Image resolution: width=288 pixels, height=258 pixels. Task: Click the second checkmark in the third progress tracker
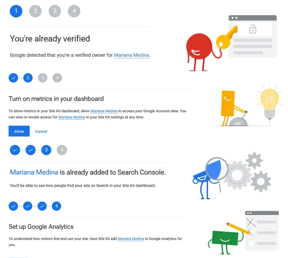(30, 150)
